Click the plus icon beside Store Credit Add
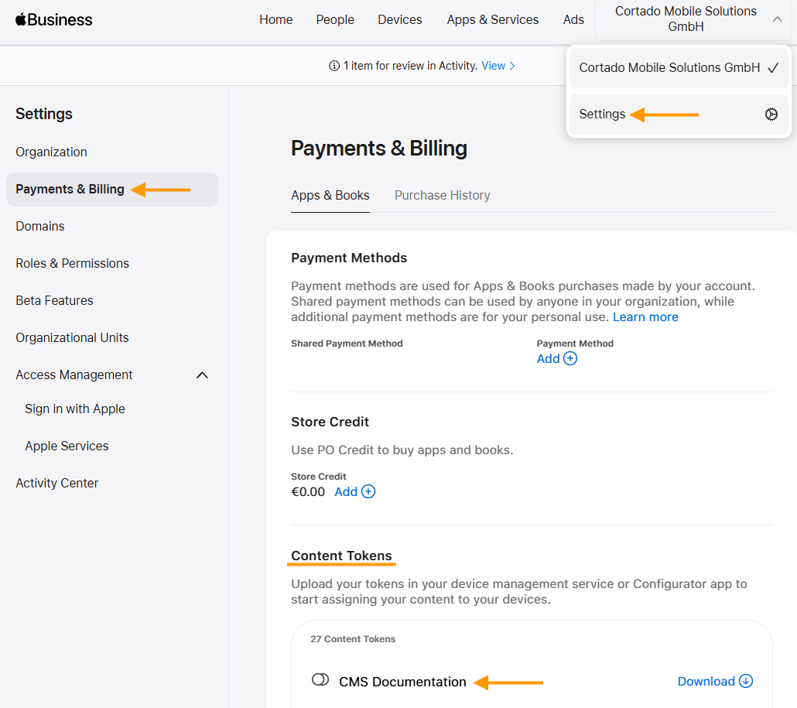Screen dimensions: 797x708 pyautogui.click(x=368, y=492)
